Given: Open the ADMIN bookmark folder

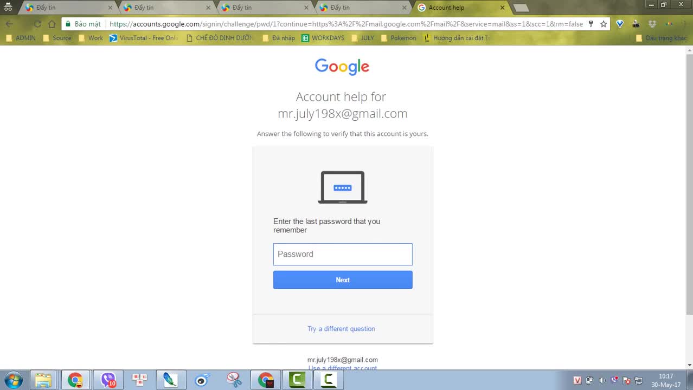Looking at the screenshot, I should [21, 38].
